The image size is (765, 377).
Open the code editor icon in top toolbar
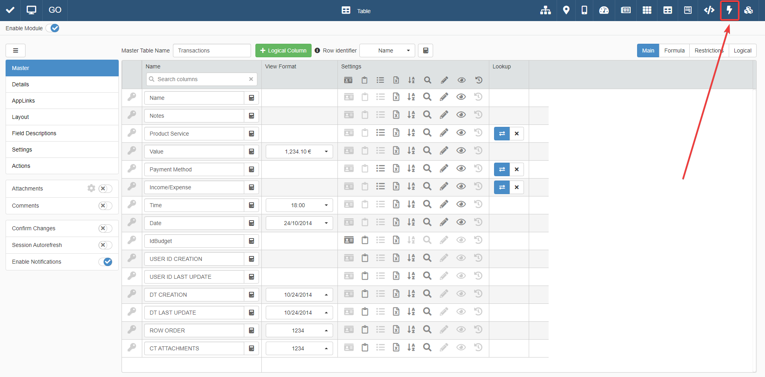pyautogui.click(x=709, y=10)
